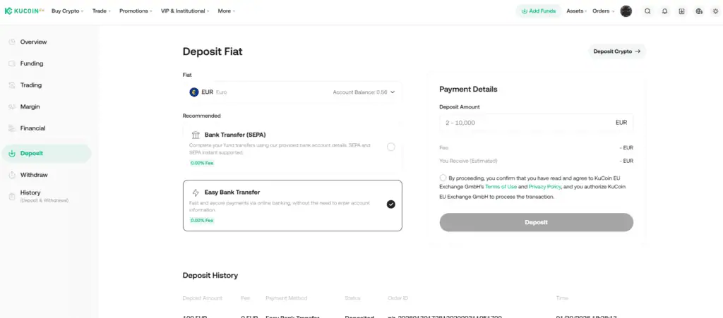Select the Easy Bank Transfer radio option
The image size is (723, 318).
[391, 204]
